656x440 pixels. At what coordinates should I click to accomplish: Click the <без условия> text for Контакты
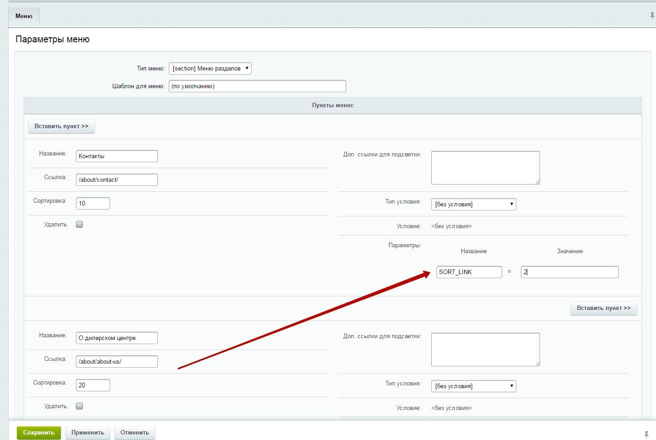tap(451, 226)
